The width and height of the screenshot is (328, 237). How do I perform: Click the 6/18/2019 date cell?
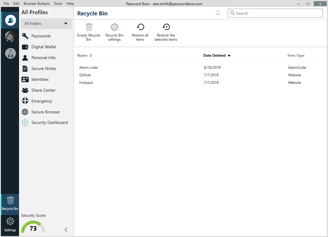click(x=212, y=67)
